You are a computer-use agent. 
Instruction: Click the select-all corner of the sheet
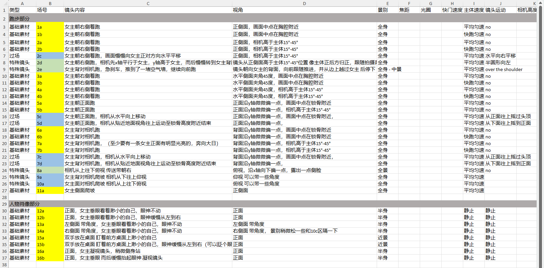click(x=4, y=3)
